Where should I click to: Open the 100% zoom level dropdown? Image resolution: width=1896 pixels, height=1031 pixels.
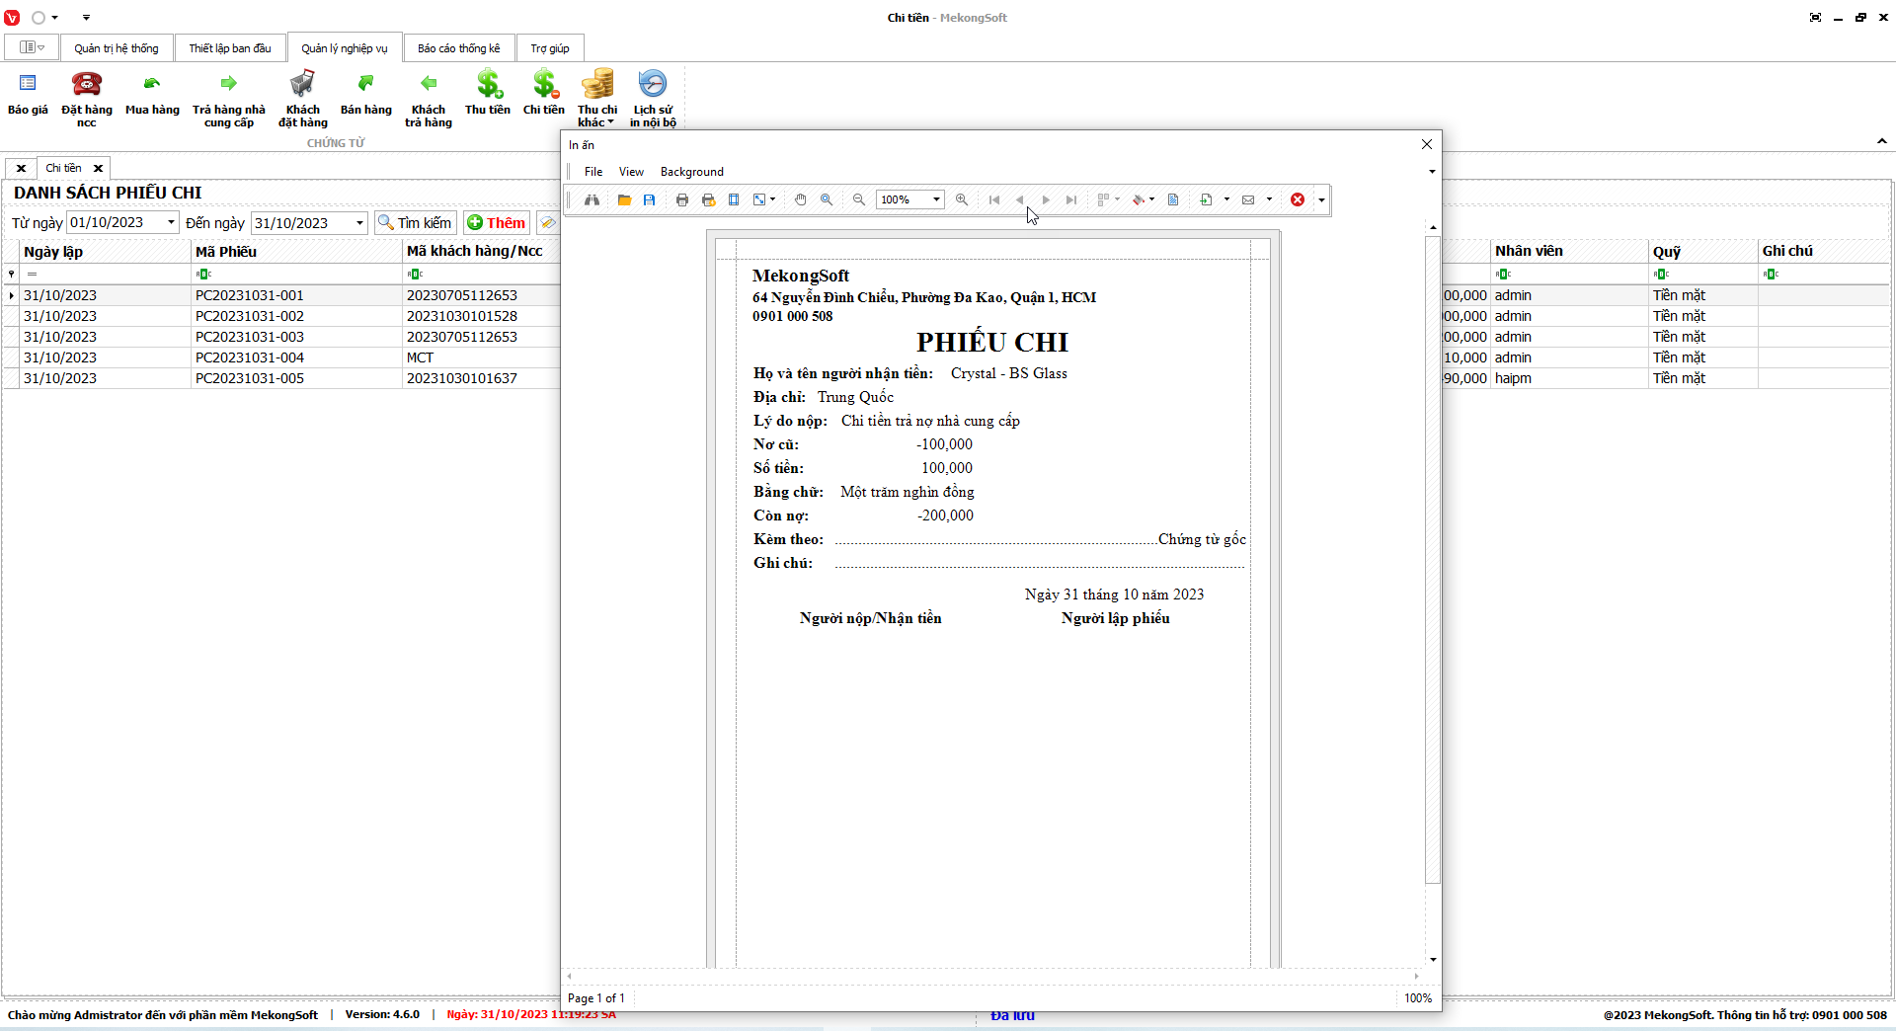pyautogui.click(x=935, y=199)
